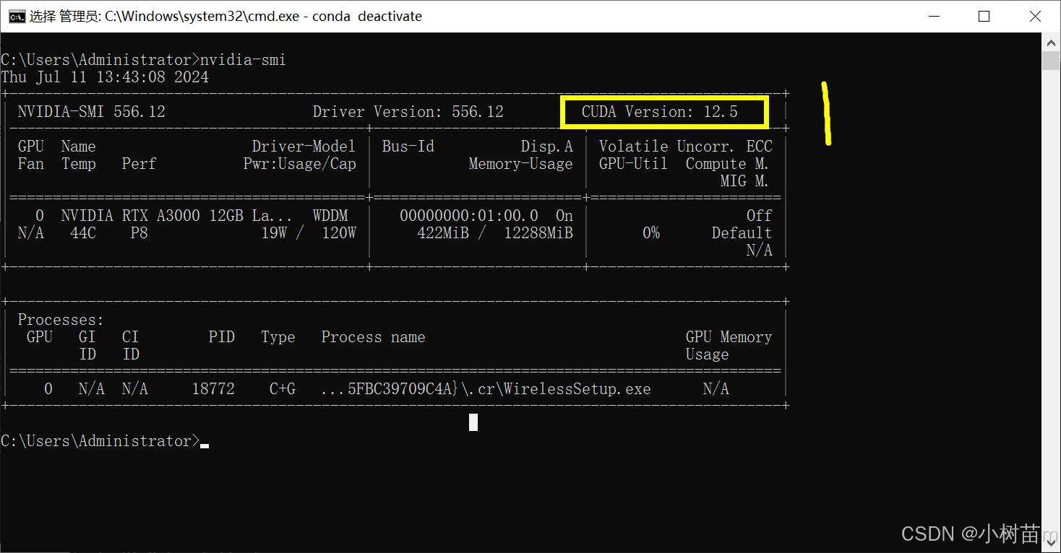Click the white selection block below the table

[473, 422]
